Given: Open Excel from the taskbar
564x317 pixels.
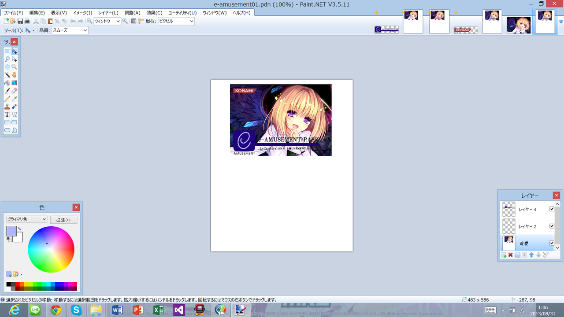Looking at the screenshot, I should pyautogui.click(x=159, y=310).
